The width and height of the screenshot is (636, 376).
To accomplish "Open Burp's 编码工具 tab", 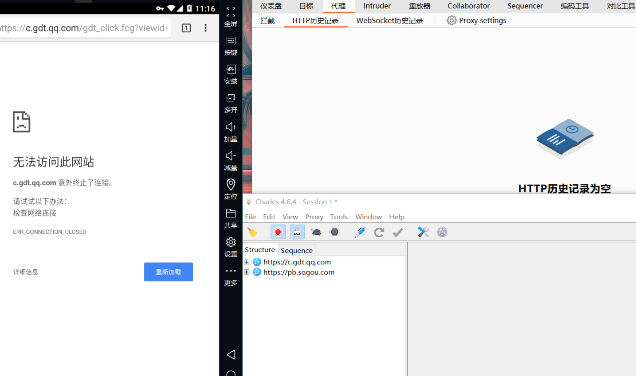I will point(575,6).
